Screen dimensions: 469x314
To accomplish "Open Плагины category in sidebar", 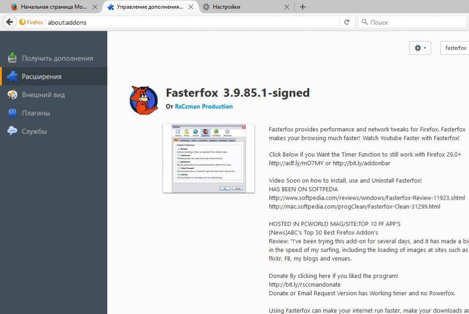I will point(54,113).
